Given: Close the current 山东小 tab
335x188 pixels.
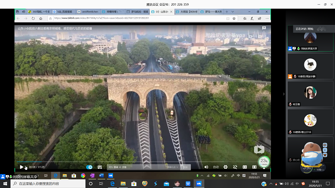Looking at the screenshot, I should pyautogui.click(x=171, y=12).
